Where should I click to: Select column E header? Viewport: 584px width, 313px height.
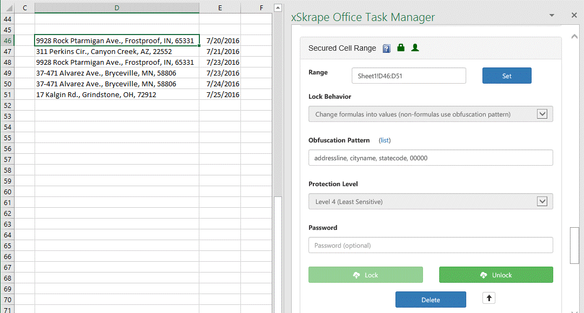click(x=220, y=8)
